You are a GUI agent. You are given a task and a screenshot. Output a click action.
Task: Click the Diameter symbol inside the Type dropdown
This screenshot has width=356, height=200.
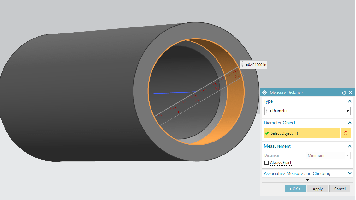(268, 111)
